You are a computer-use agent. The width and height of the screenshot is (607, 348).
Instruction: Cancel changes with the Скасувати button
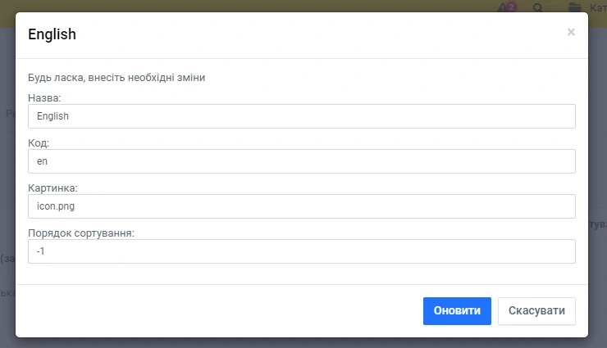pos(536,311)
